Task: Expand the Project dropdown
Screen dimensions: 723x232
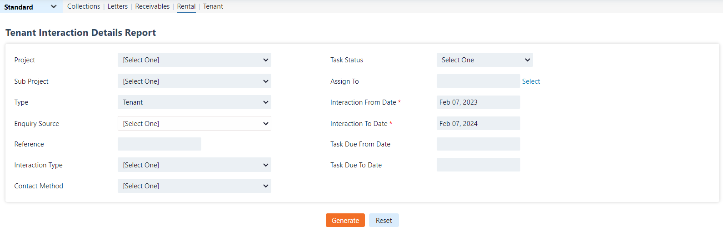Action: [194, 60]
